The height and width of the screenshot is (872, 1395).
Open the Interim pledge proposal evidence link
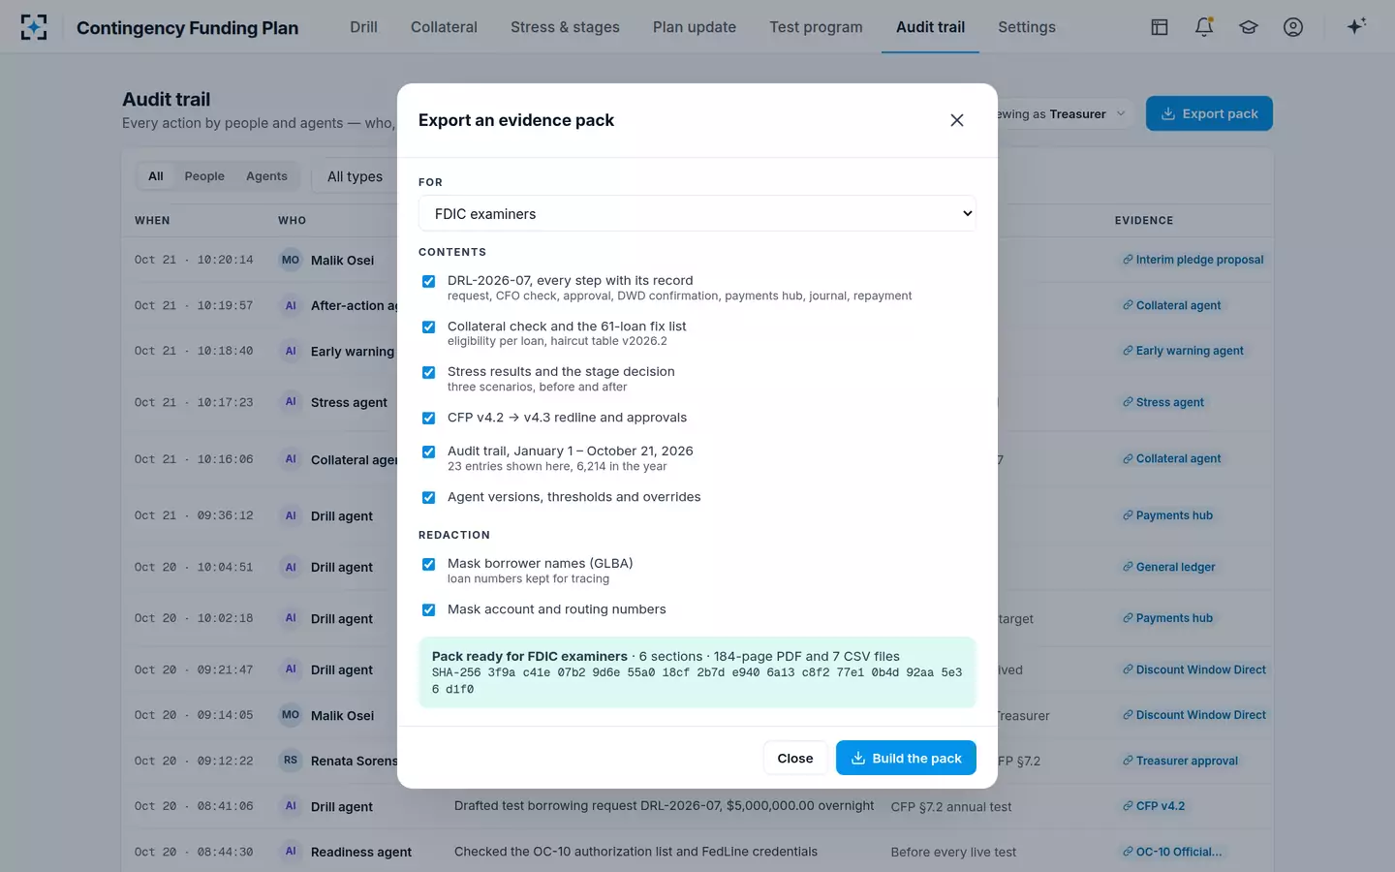coord(1193,260)
